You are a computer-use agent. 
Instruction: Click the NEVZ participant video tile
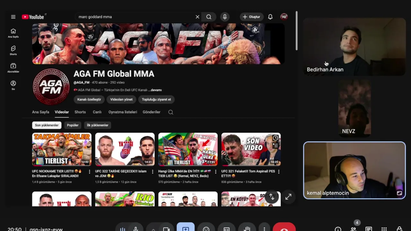click(x=354, y=108)
